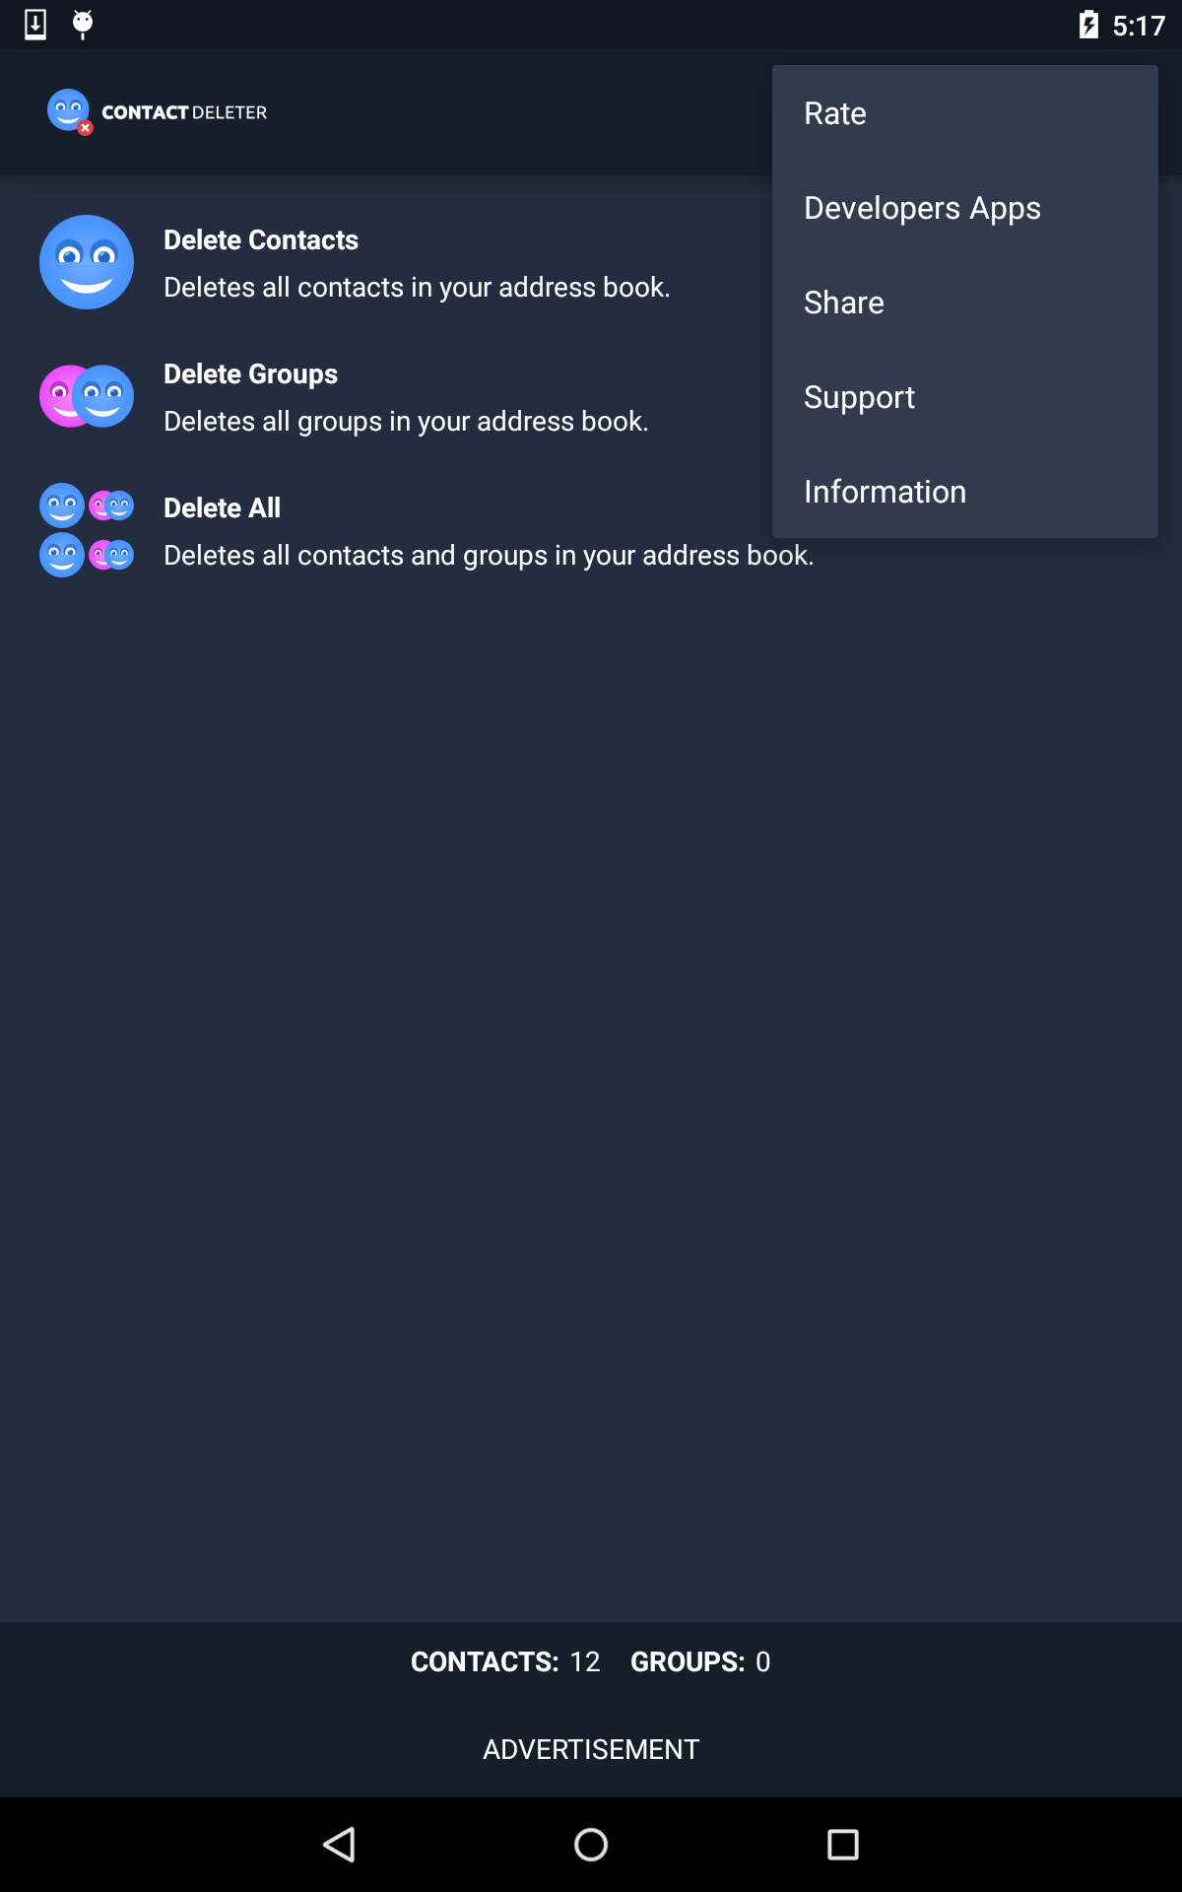Tap the Contact Deleter logo icon
1182x1892 pixels.
tap(70, 111)
